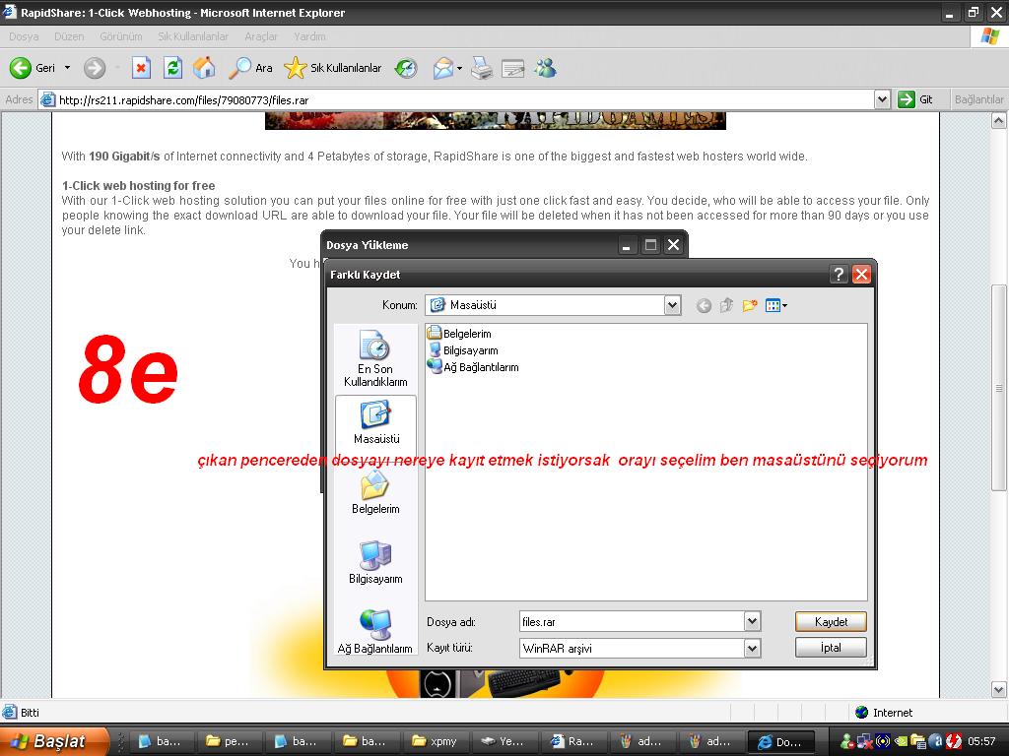Screen dimensions: 1009x756
Task: Expand the Kayıt türü WinRAR arşivi dropdown
Action: pos(752,649)
